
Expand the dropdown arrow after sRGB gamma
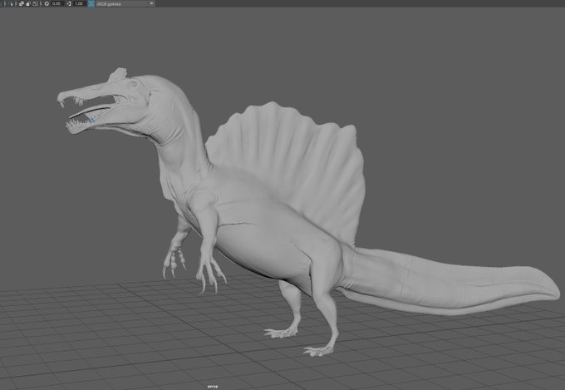click(151, 3)
